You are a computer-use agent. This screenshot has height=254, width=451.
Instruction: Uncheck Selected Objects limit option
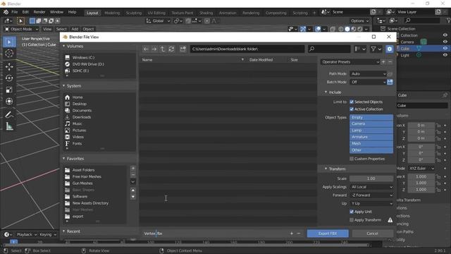(x=352, y=102)
